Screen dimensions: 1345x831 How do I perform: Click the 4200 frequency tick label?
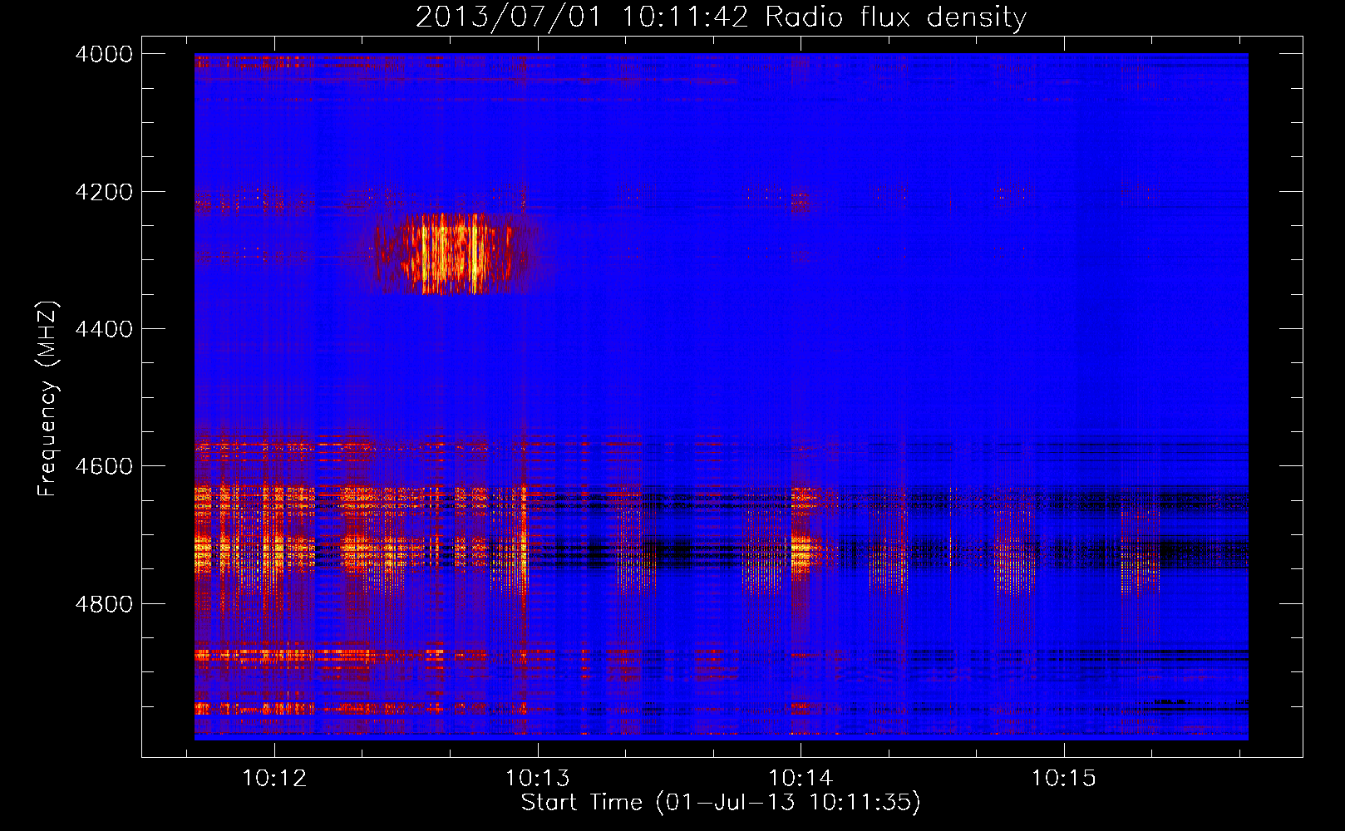[x=104, y=192]
